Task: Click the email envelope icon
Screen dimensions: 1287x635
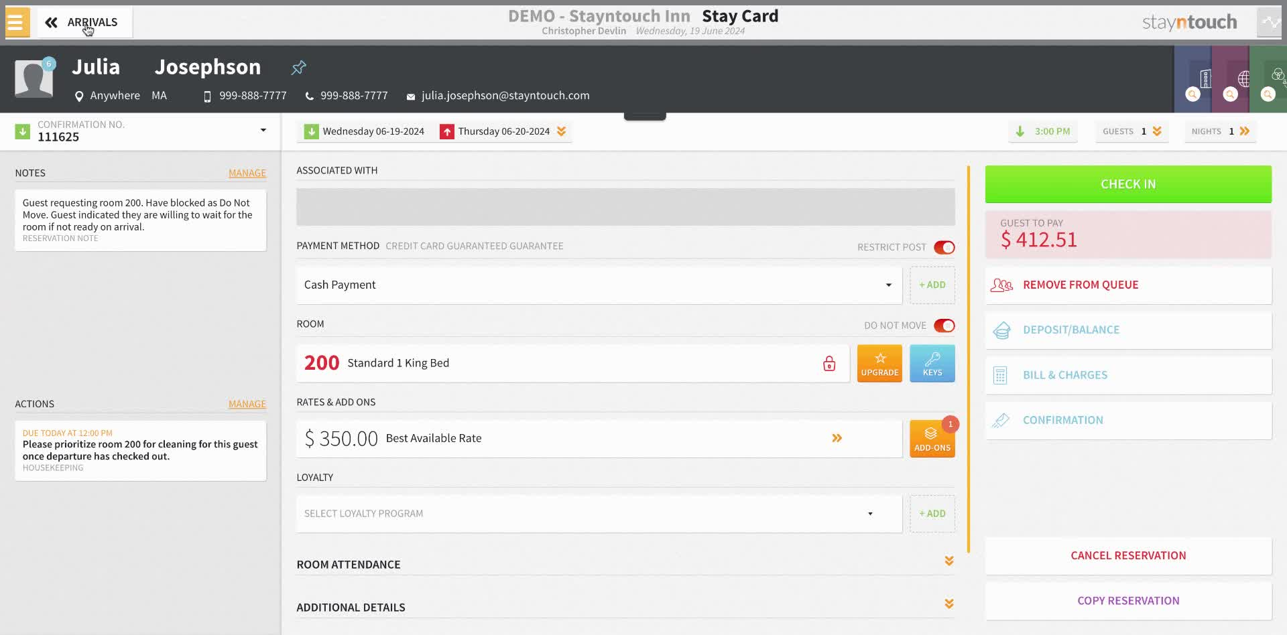Action: coord(411,96)
